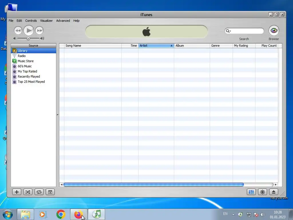This screenshot has height=220, width=293.
Task: Click the Action Center flag icon
Action: coord(256,215)
